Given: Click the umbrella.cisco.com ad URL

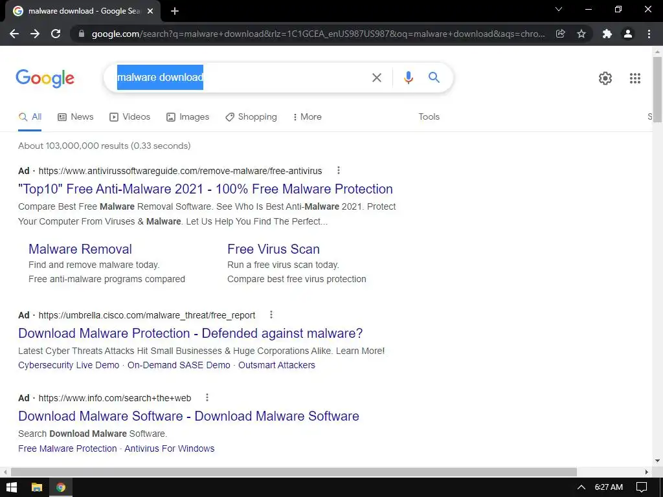Looking at the screenshot, I should 147,316.
